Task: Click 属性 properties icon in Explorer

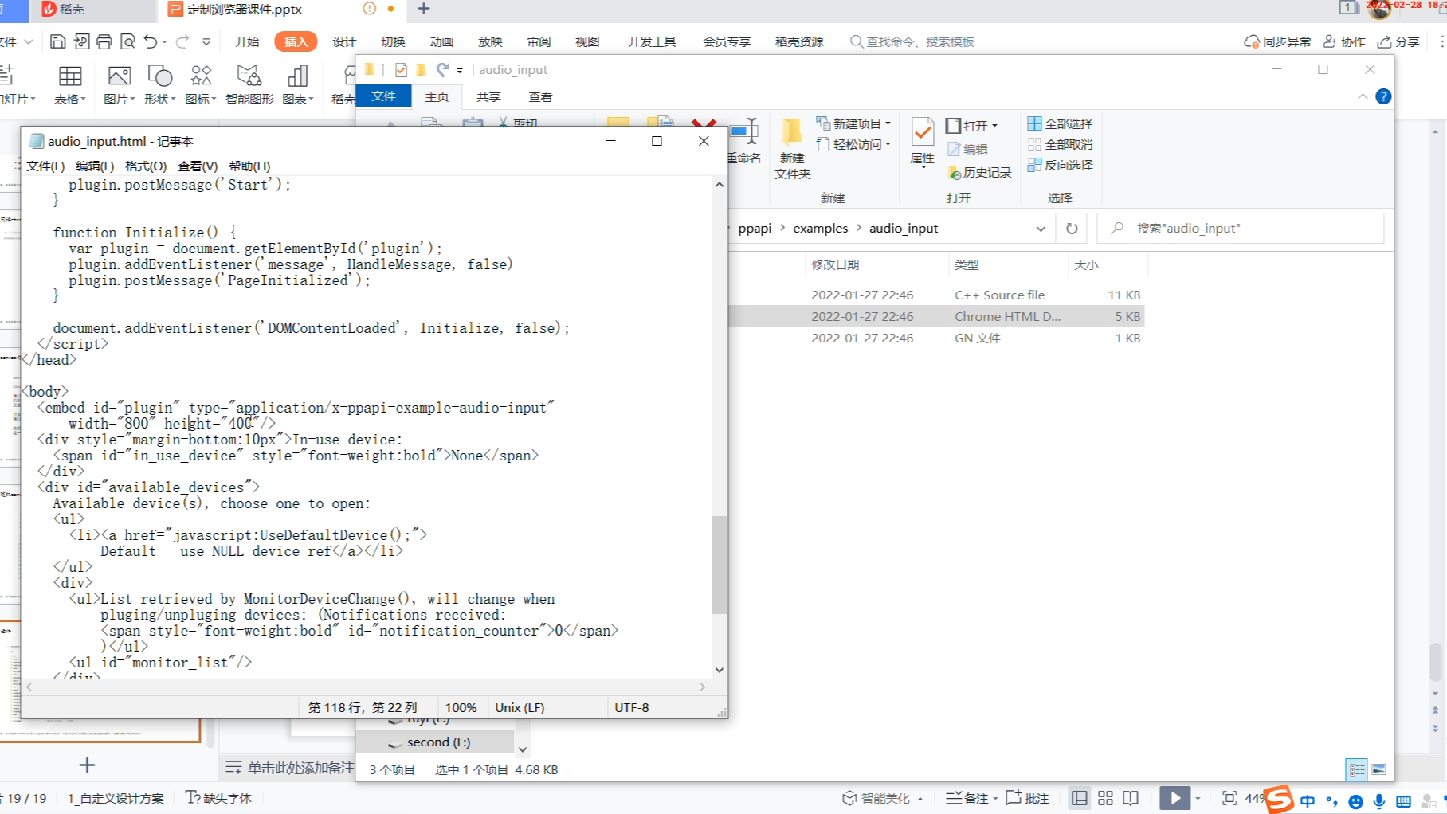Action: pos(922,142)
